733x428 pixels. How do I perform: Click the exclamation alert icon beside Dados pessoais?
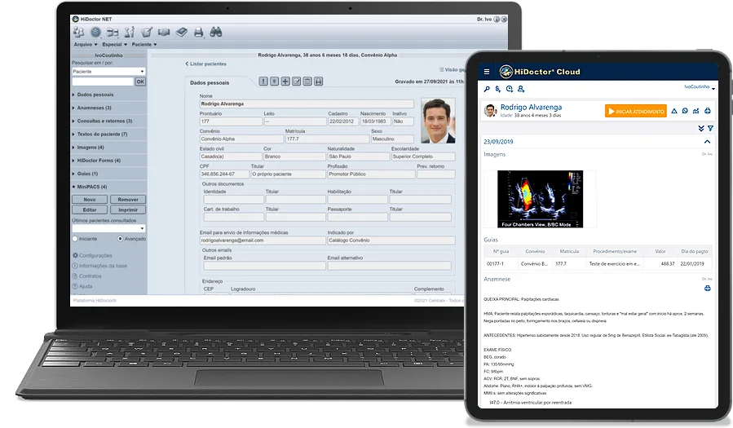tap(263, 82)
